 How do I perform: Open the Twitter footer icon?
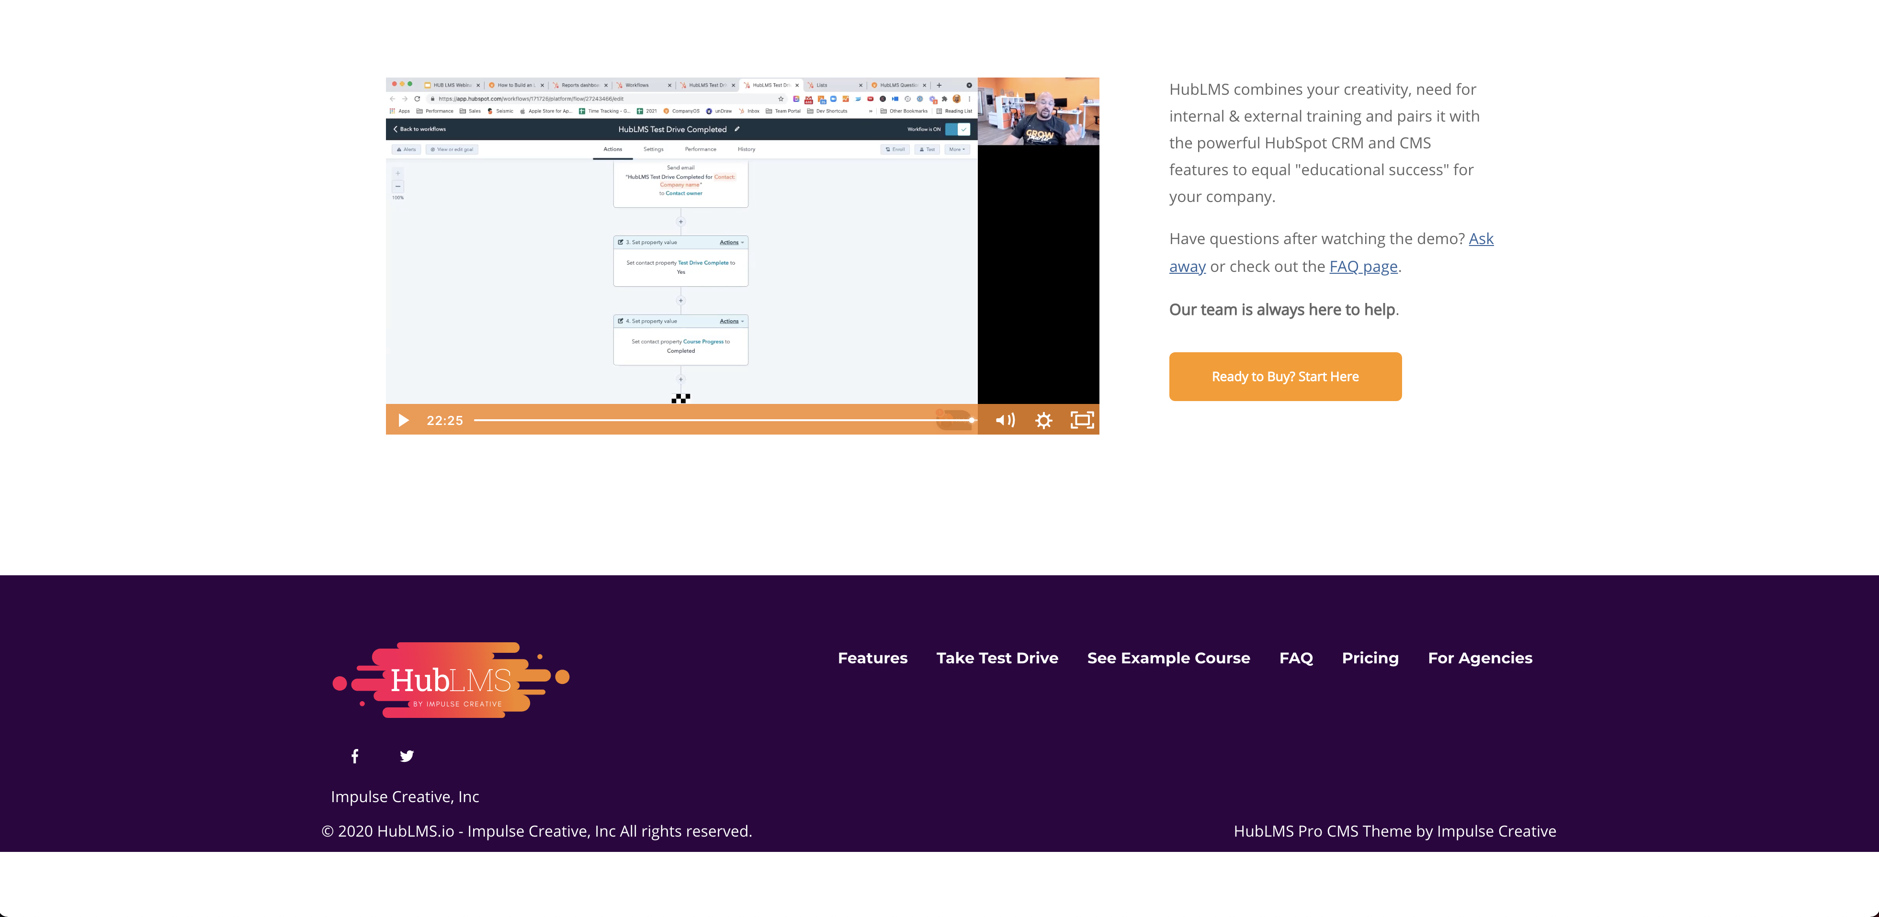[407, 756]
